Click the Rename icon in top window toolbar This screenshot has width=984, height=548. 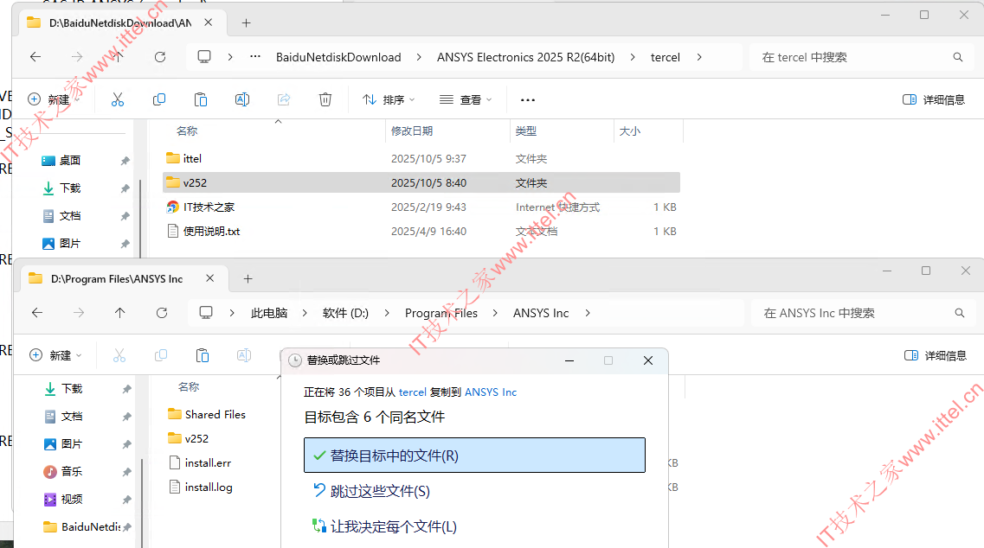[242, 99]
